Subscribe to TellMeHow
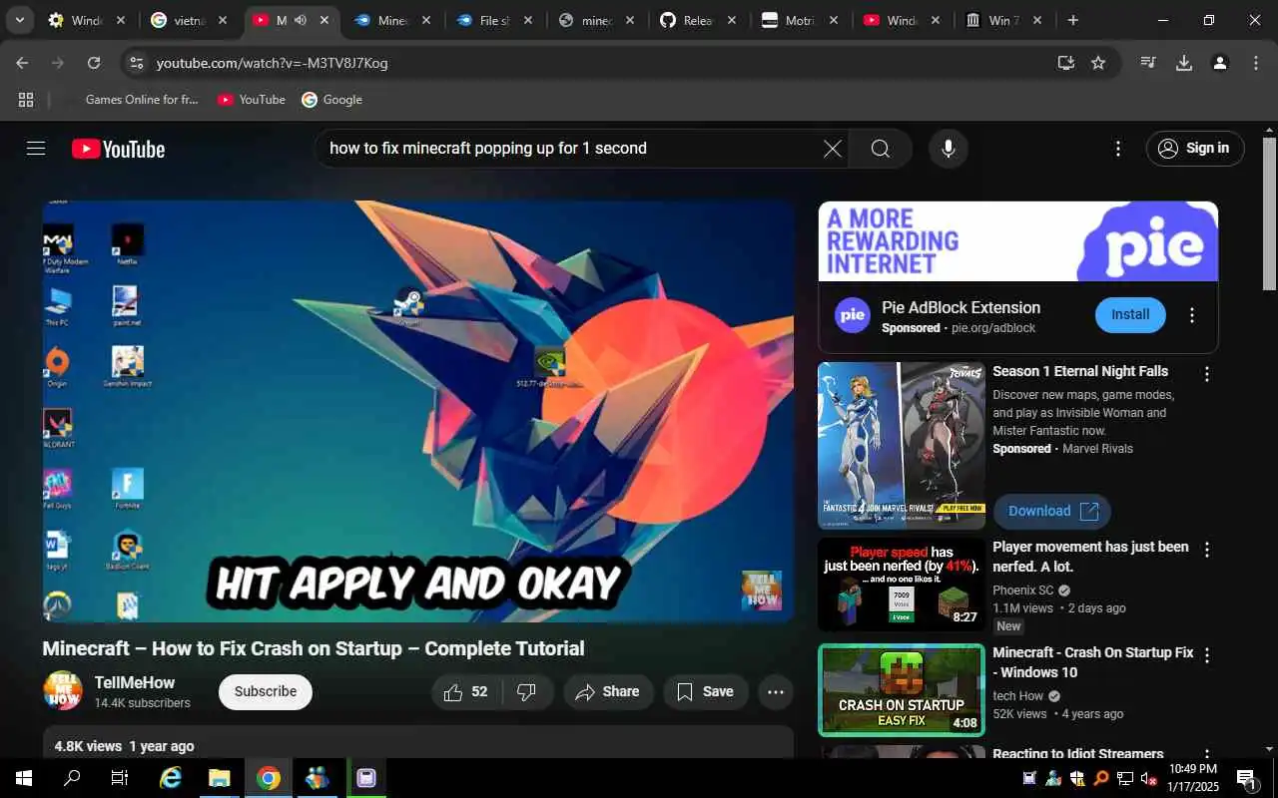Image resolution: width=1278 pixels, height=798 pixels. point(266,691)
